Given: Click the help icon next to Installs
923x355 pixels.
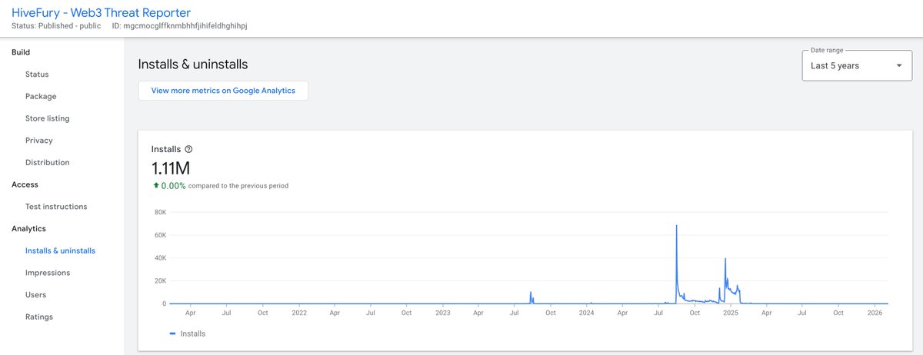Looking at the screenshot, I should coord(188,149).
